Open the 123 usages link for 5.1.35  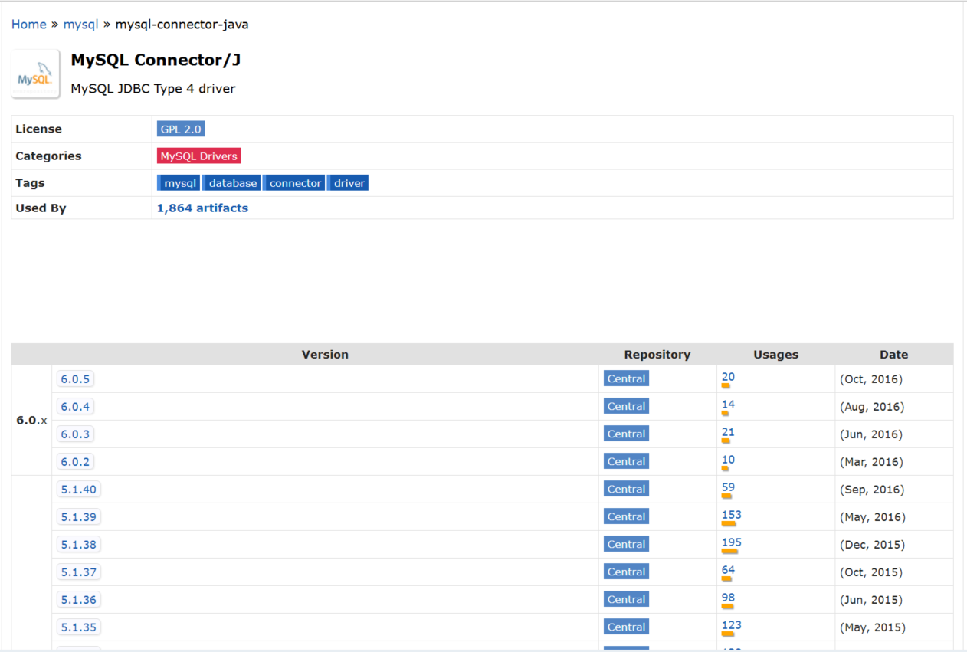pyautogui.click(x=731, y=625)
